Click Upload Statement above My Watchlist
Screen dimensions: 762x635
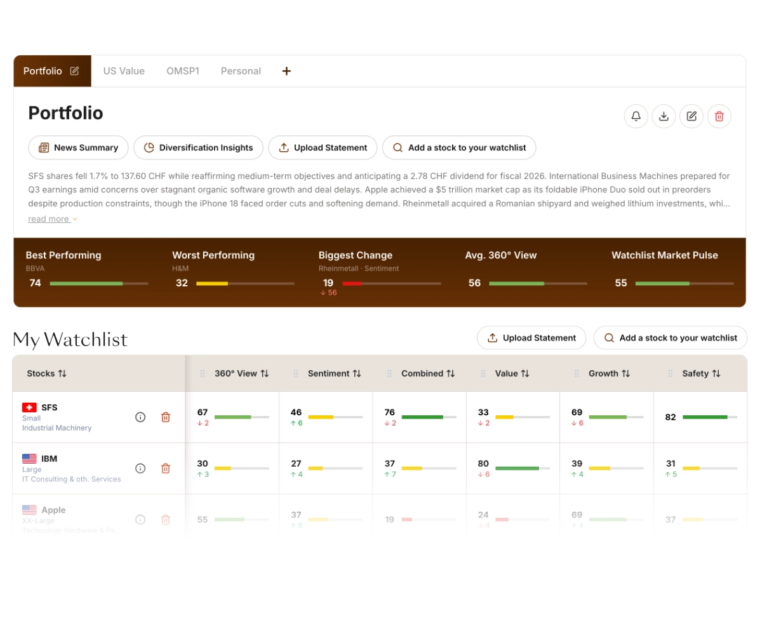click(x=531, y=338)
